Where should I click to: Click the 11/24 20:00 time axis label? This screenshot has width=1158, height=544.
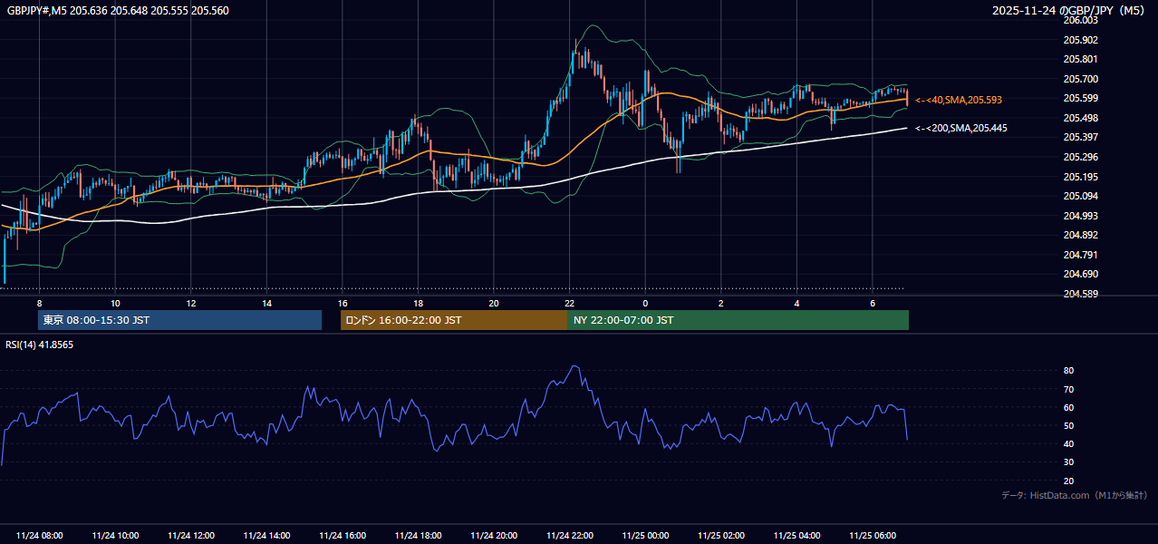coord(494,536)
